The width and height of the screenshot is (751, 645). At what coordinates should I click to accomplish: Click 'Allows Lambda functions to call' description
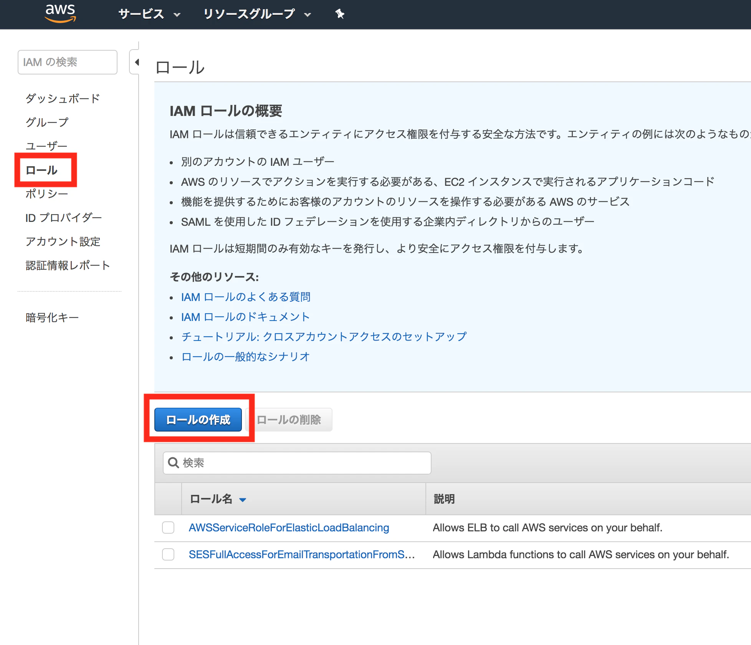[581, 554]
